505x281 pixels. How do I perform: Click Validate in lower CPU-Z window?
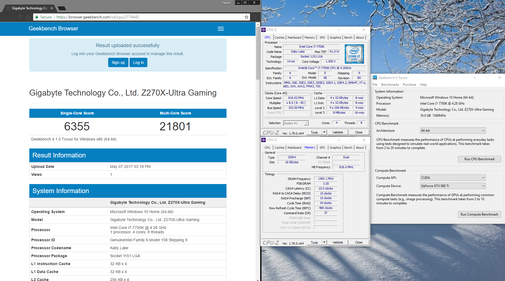point(338,242)
